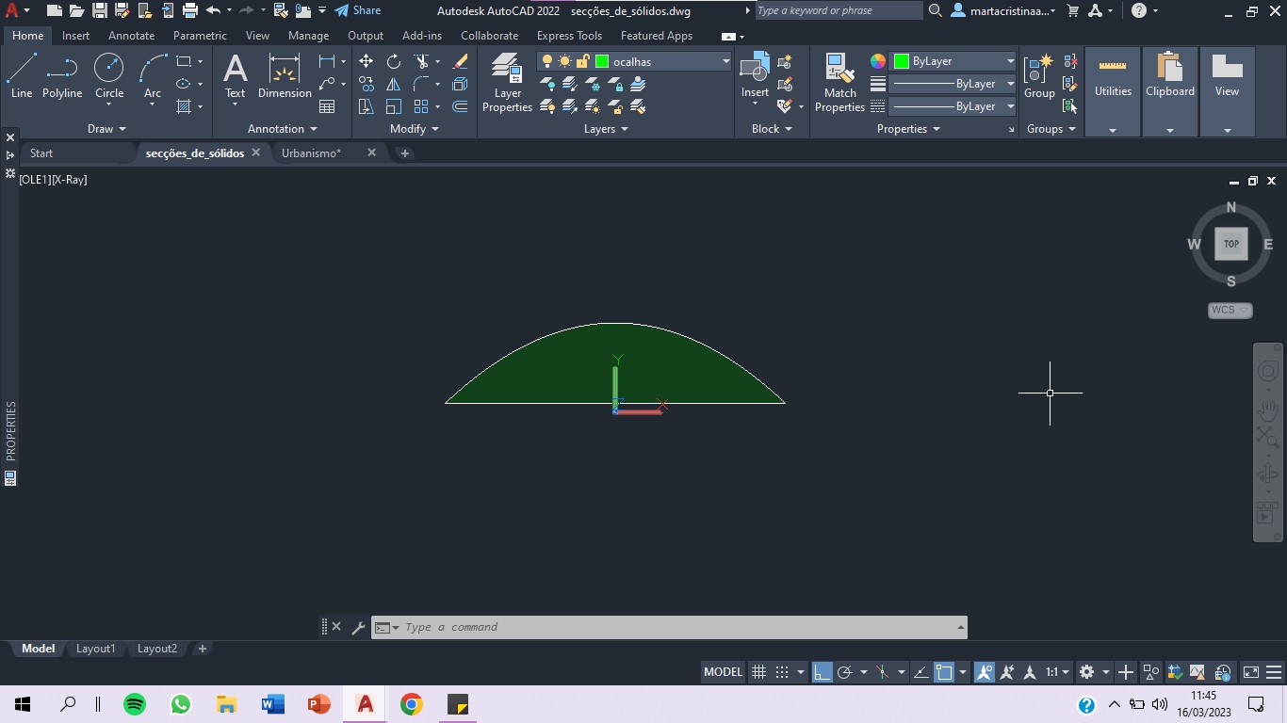The image size is (1287, 723).
Task: Add a new layout with plus button
Action: 202,649
